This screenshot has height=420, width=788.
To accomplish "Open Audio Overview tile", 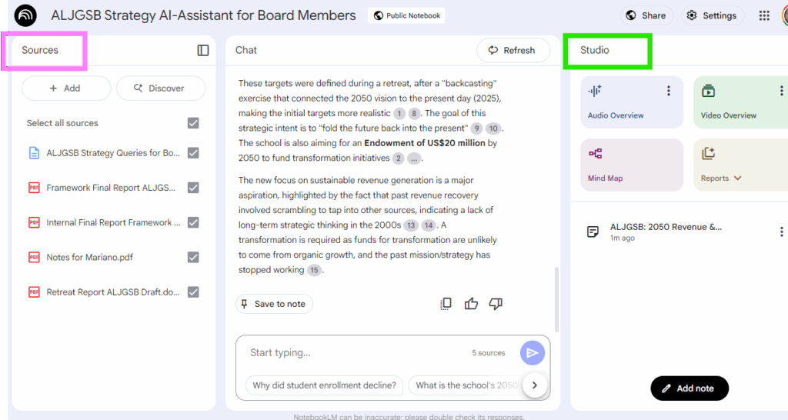I will [623, 102].
